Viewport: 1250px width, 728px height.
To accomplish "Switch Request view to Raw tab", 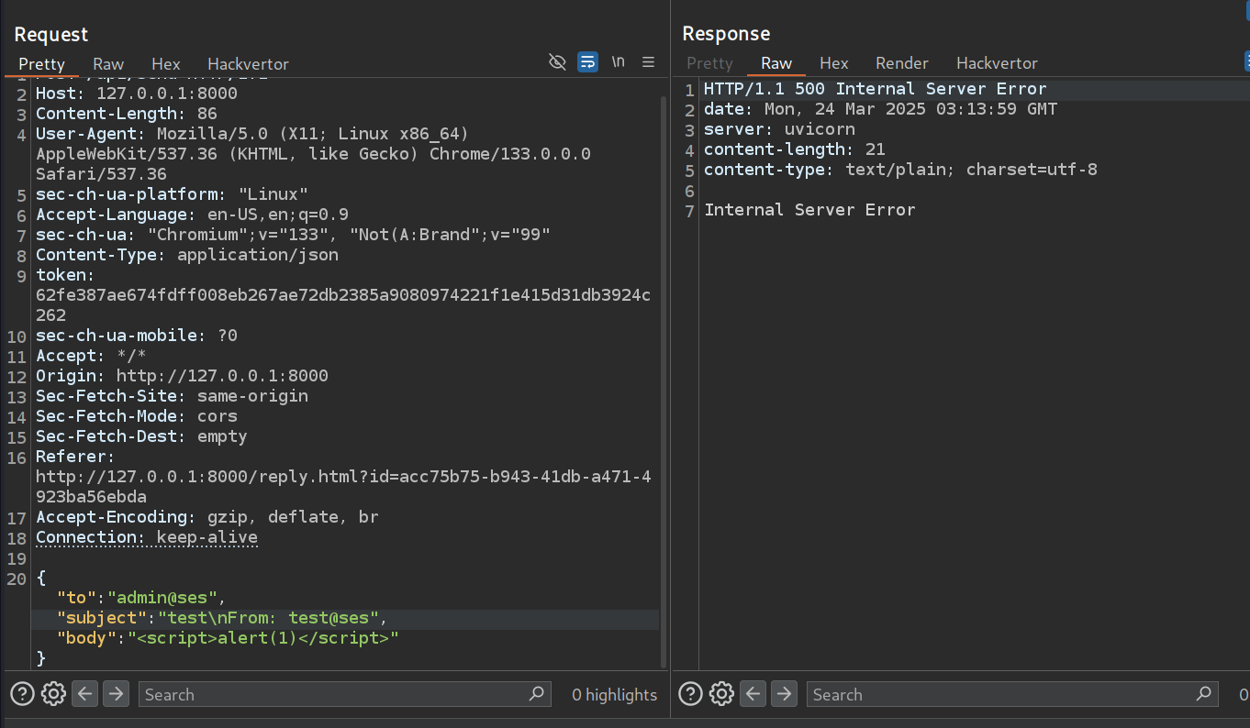I will (108, 64).
